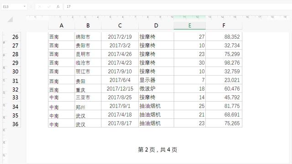
Task: Select row 35 header
Action: tap(16, 115)
